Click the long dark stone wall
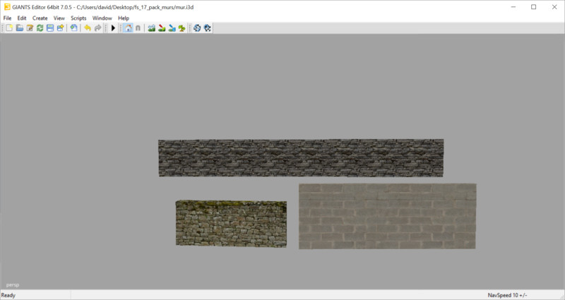This screenshot has height=300, width=565. pos(301,157)
